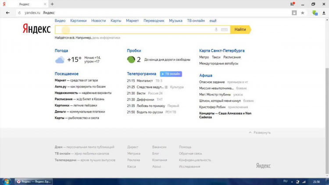Open the movie Мег: Монстр глубины
This screenshot has width=329, height=185.
tap(215, 94)
